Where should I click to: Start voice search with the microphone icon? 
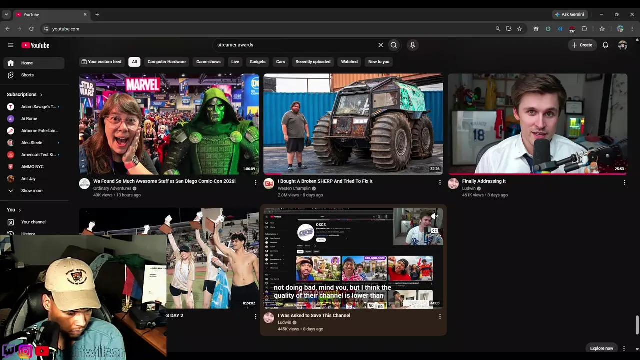(412, 45)
